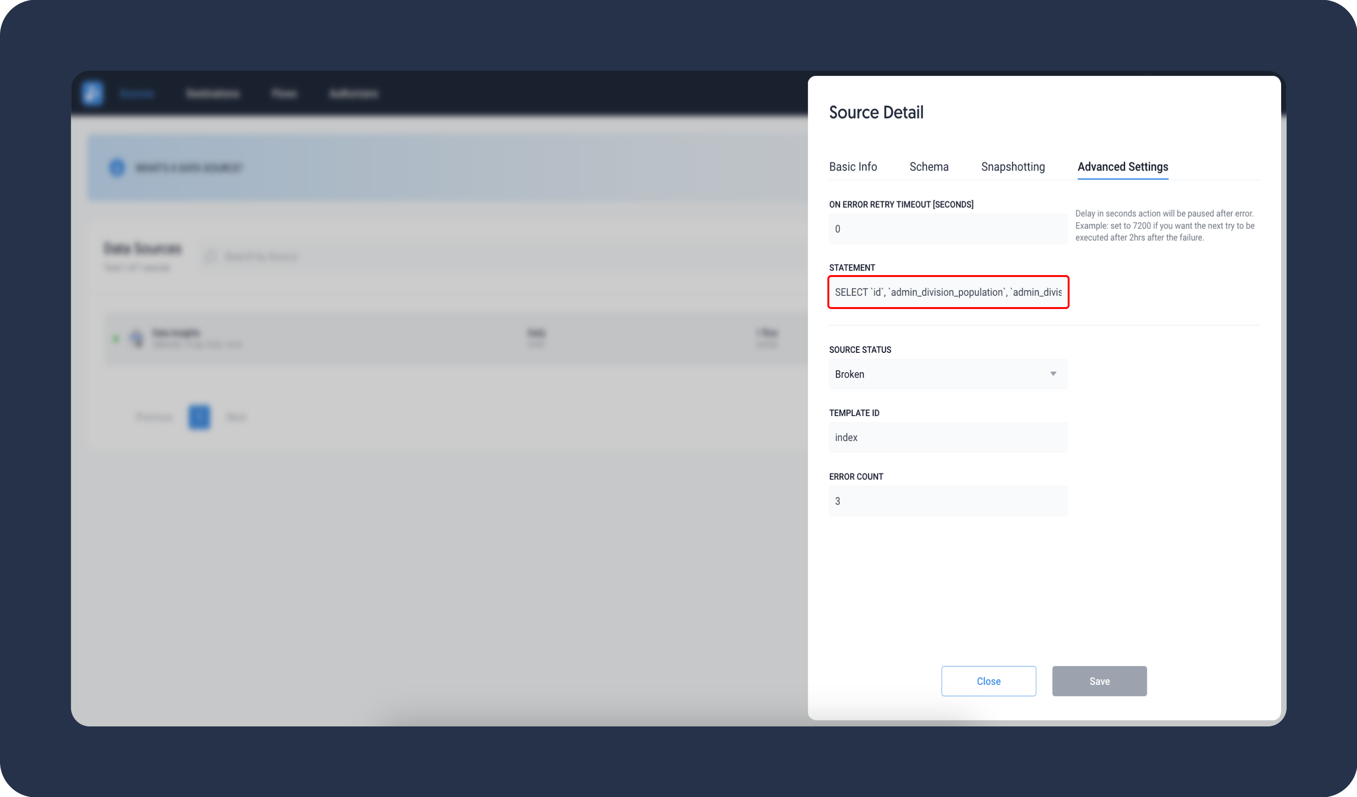Open the Schema tab

(929, 167)
